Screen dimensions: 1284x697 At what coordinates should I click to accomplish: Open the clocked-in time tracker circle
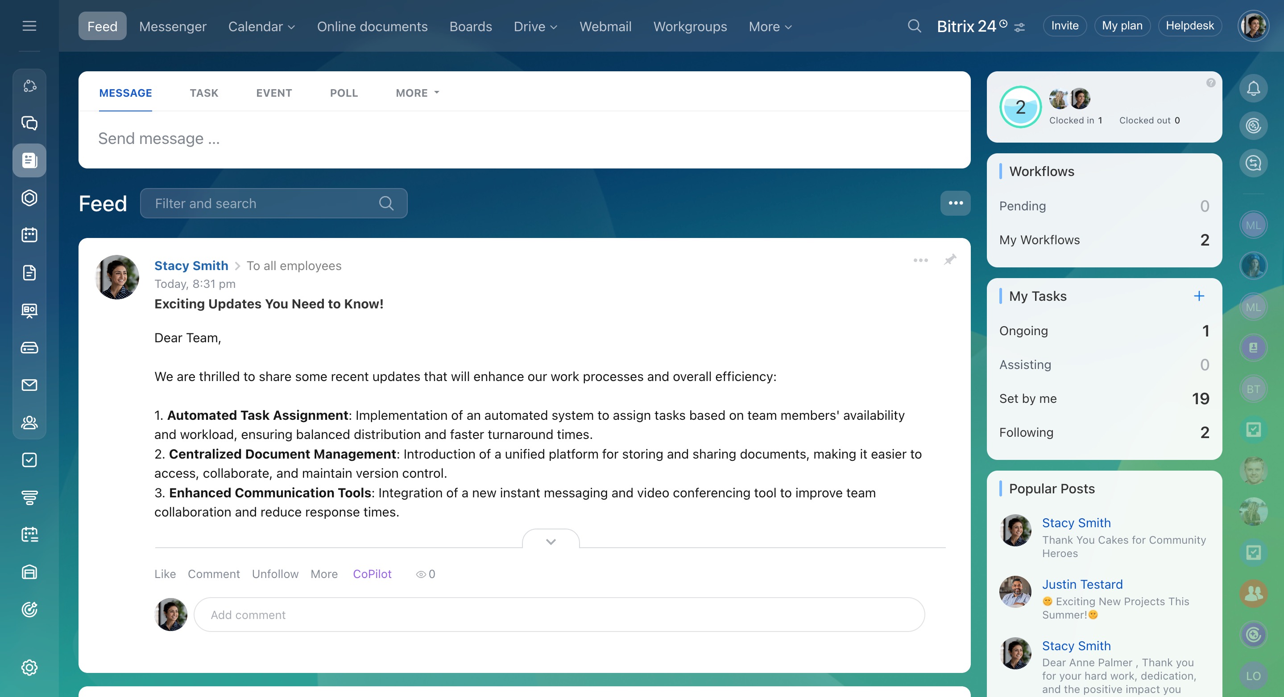pyautogui.click(x=1020, y=107)
